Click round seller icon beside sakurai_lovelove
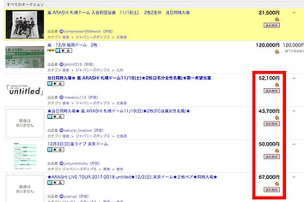This screenshot has width=304, height=202. [61, 130]
